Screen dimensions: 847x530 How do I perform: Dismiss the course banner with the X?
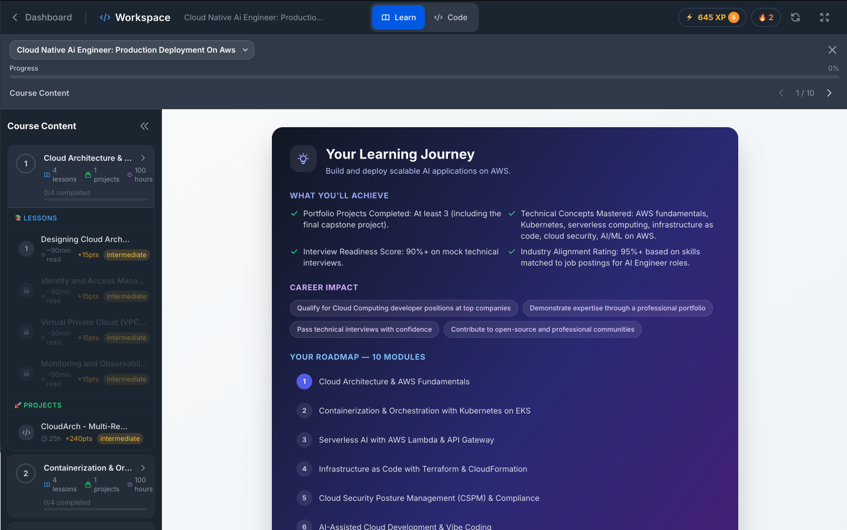tap(832, 50)
